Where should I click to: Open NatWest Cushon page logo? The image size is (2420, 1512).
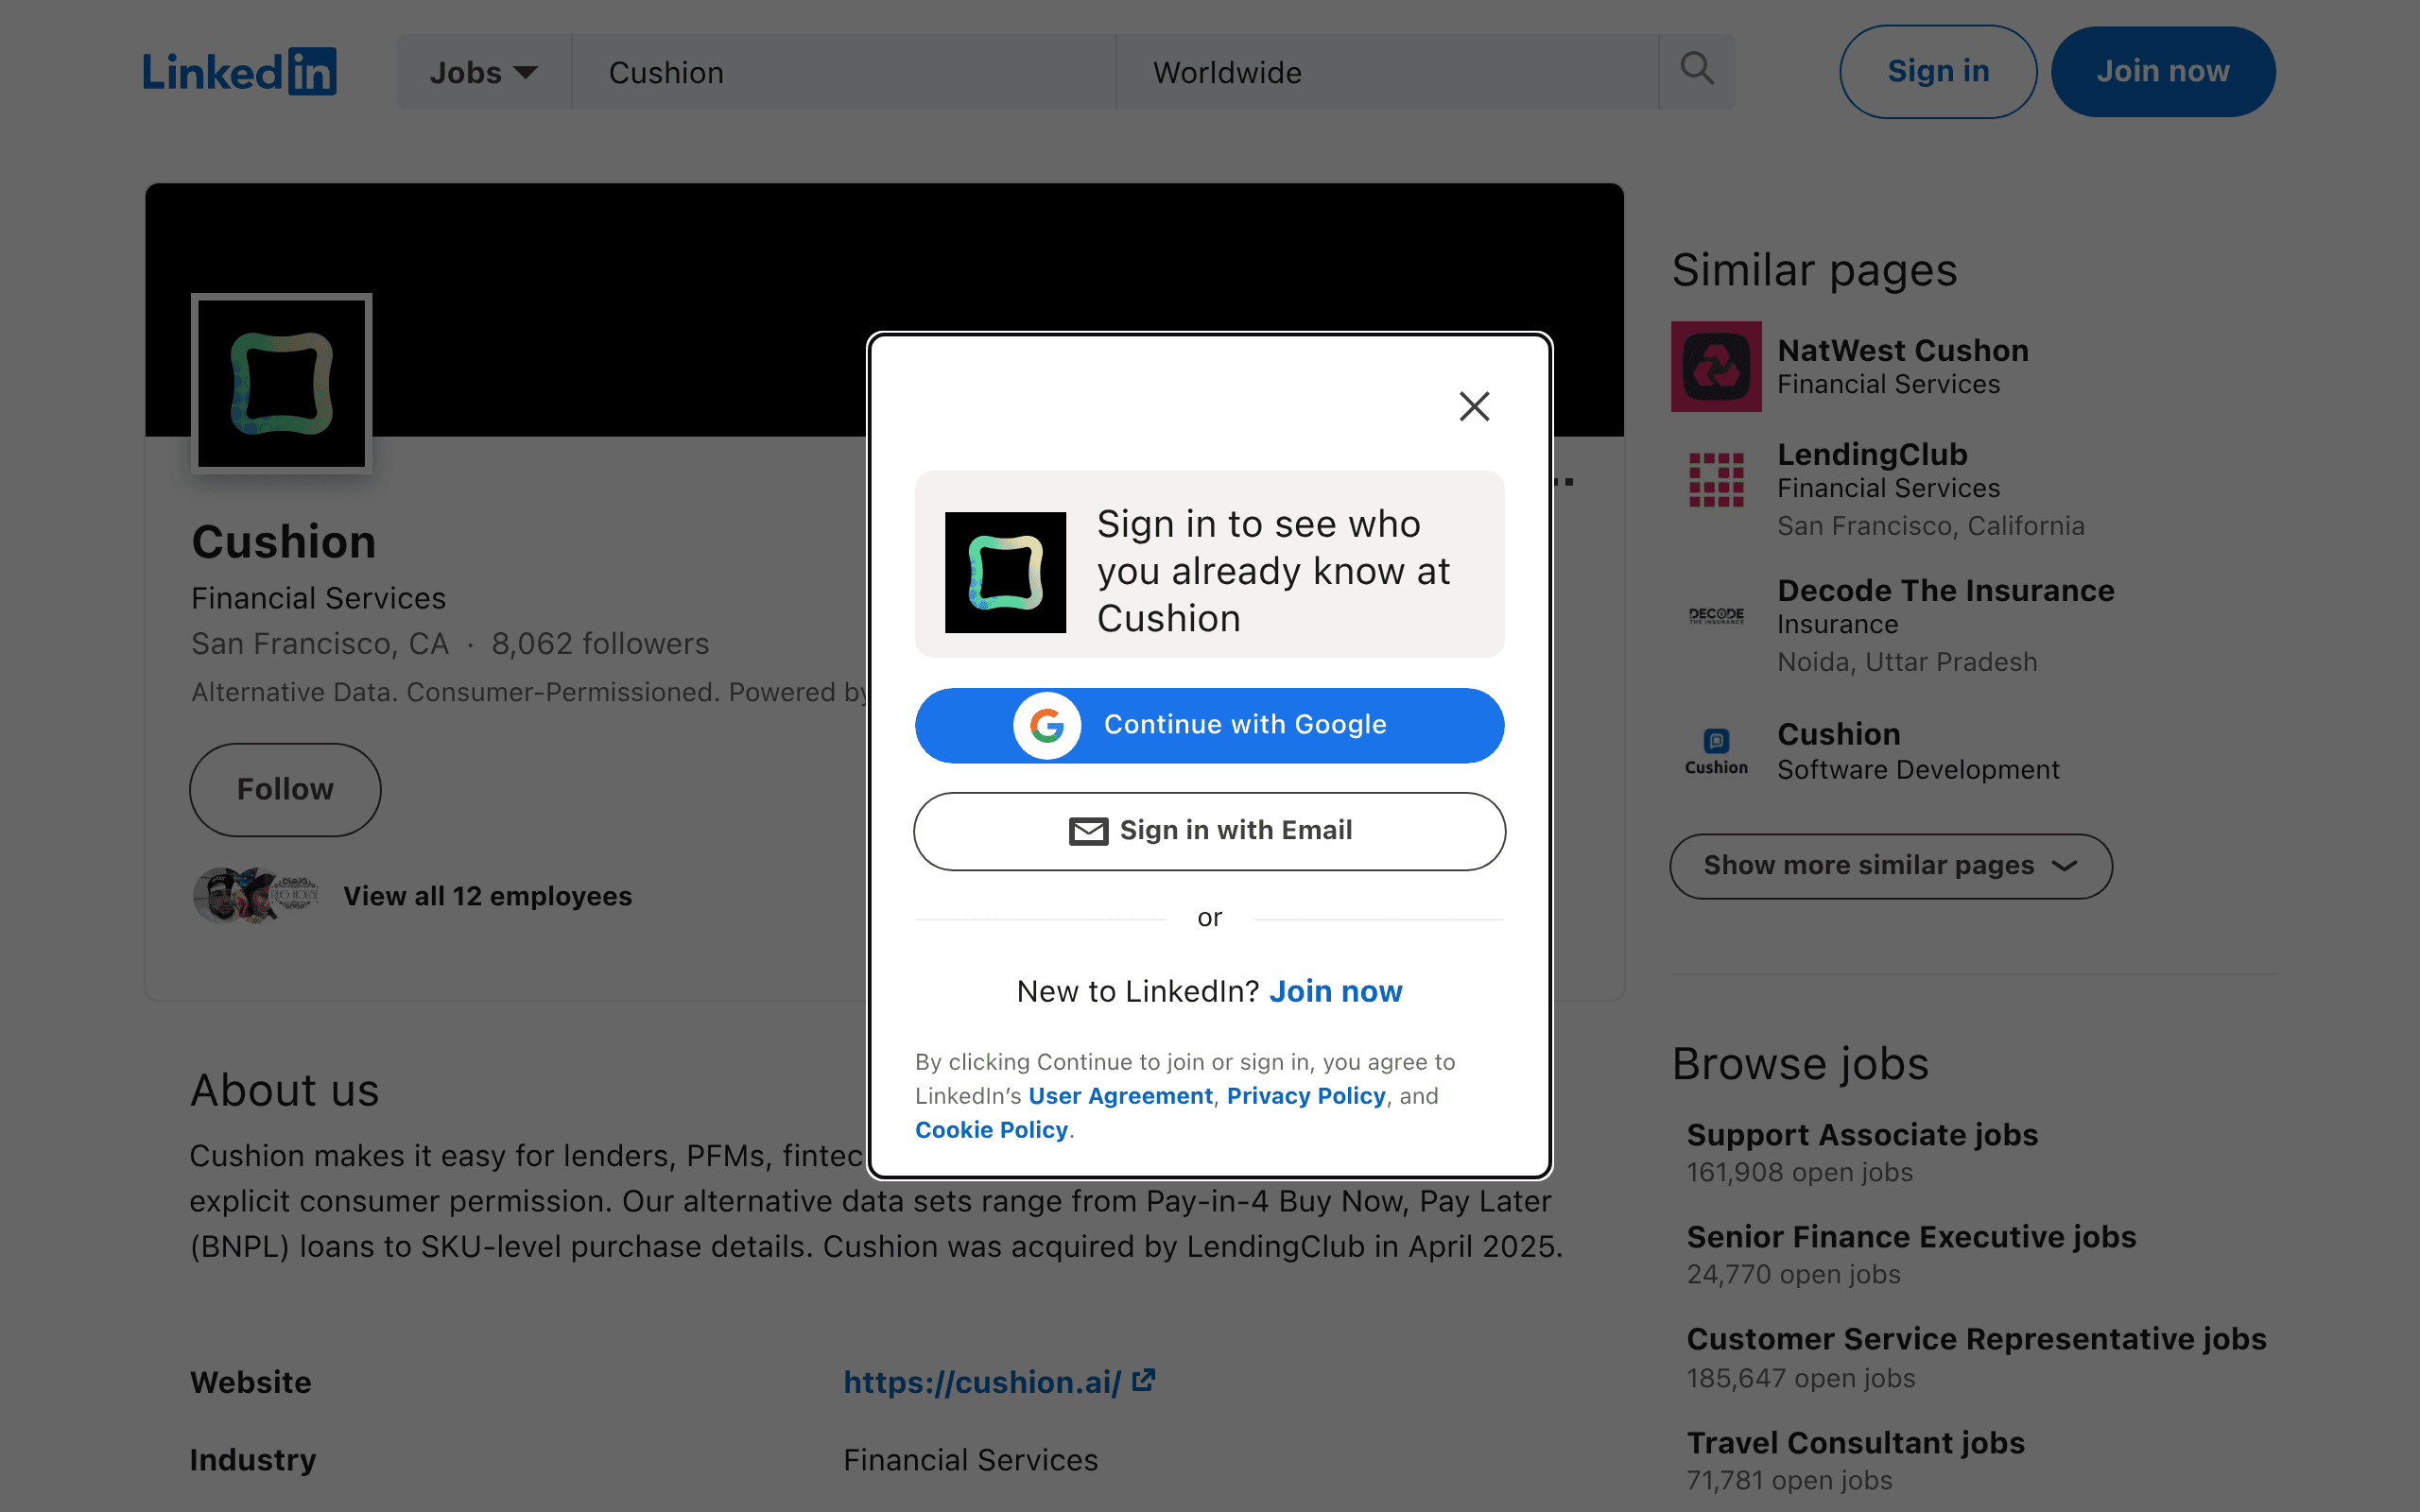[1716, 366]
